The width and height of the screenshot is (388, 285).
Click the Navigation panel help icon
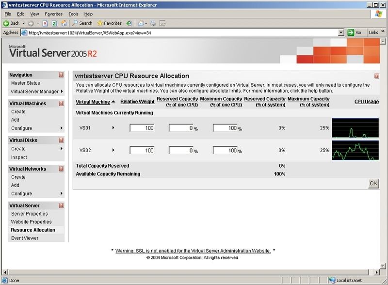(61, 75)
